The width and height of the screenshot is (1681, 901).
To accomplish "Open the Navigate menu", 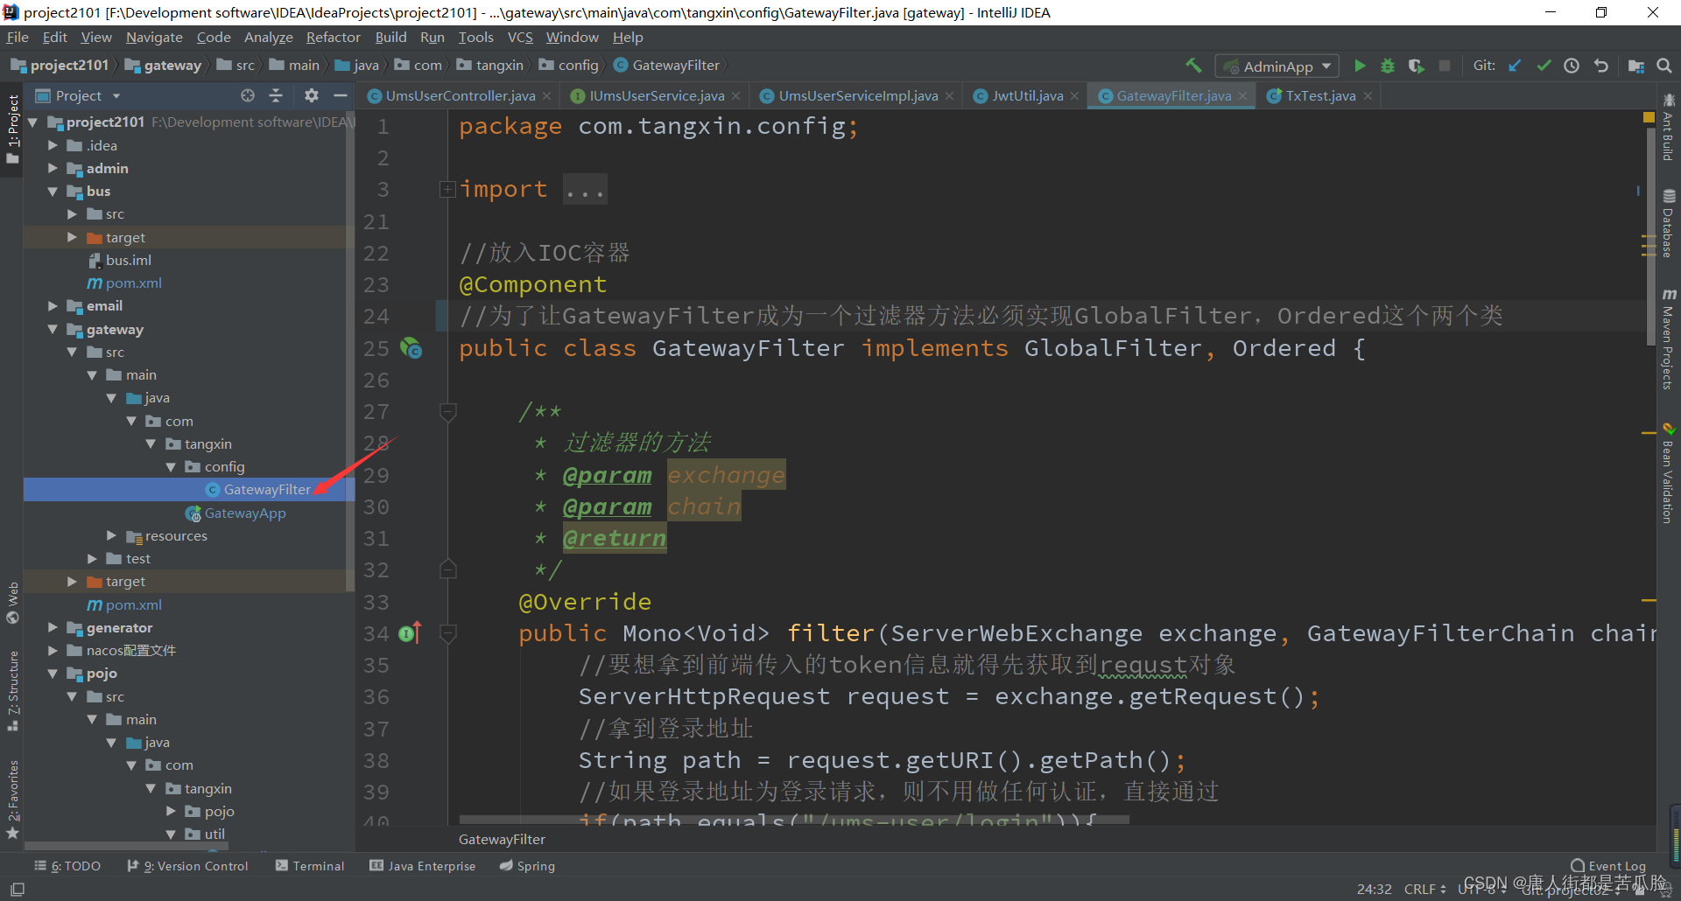I will point(154,38).
